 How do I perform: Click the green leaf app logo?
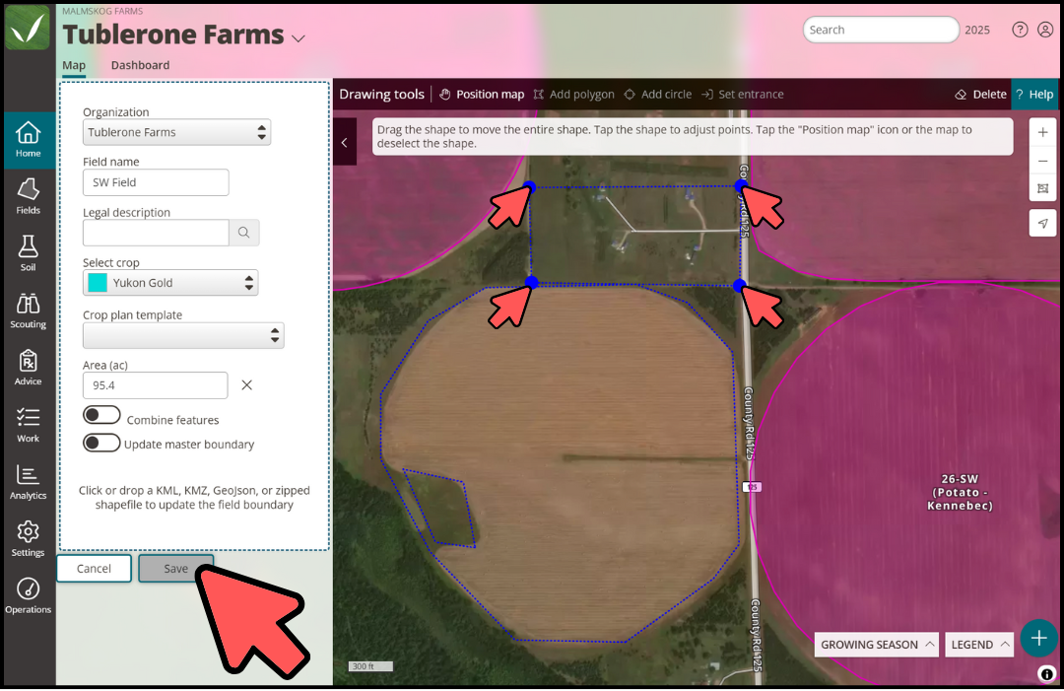tap(28, 28)
